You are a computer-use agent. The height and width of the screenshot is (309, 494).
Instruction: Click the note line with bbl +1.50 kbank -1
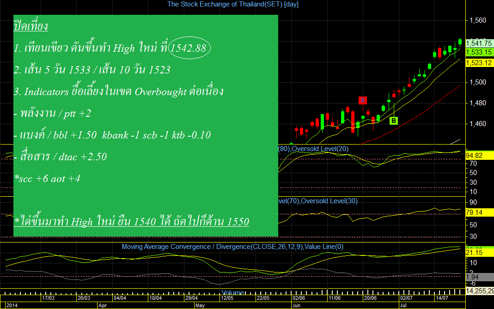point(112,135)
